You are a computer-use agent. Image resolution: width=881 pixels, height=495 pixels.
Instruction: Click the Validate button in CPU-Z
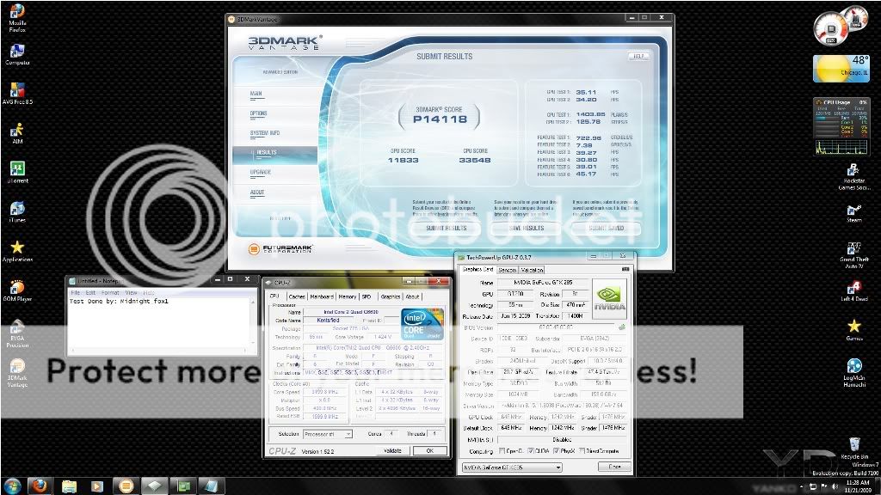pyautogui.click(x=392, y=450)
